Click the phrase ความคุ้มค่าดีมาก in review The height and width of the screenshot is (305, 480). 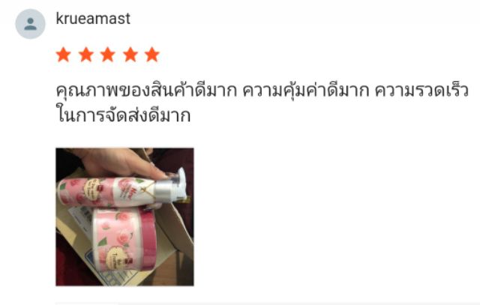tap(306, 91)
